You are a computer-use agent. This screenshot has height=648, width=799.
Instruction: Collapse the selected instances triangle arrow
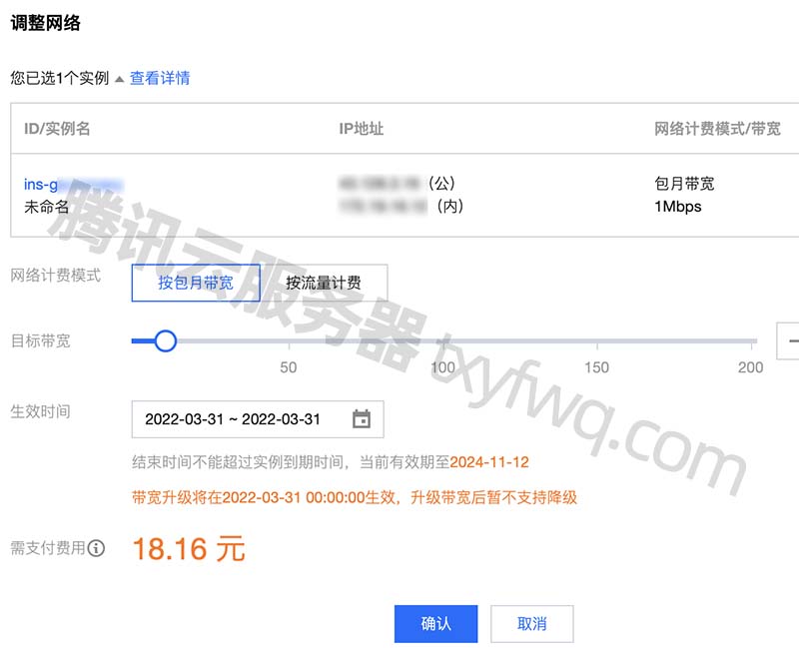(x=119, y=79)
